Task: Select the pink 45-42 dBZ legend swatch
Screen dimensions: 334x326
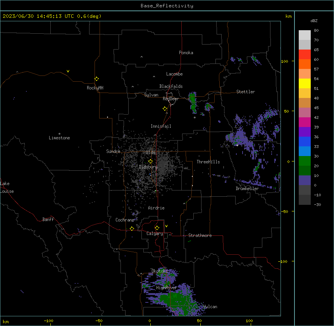Action: (x=305, y=113)
